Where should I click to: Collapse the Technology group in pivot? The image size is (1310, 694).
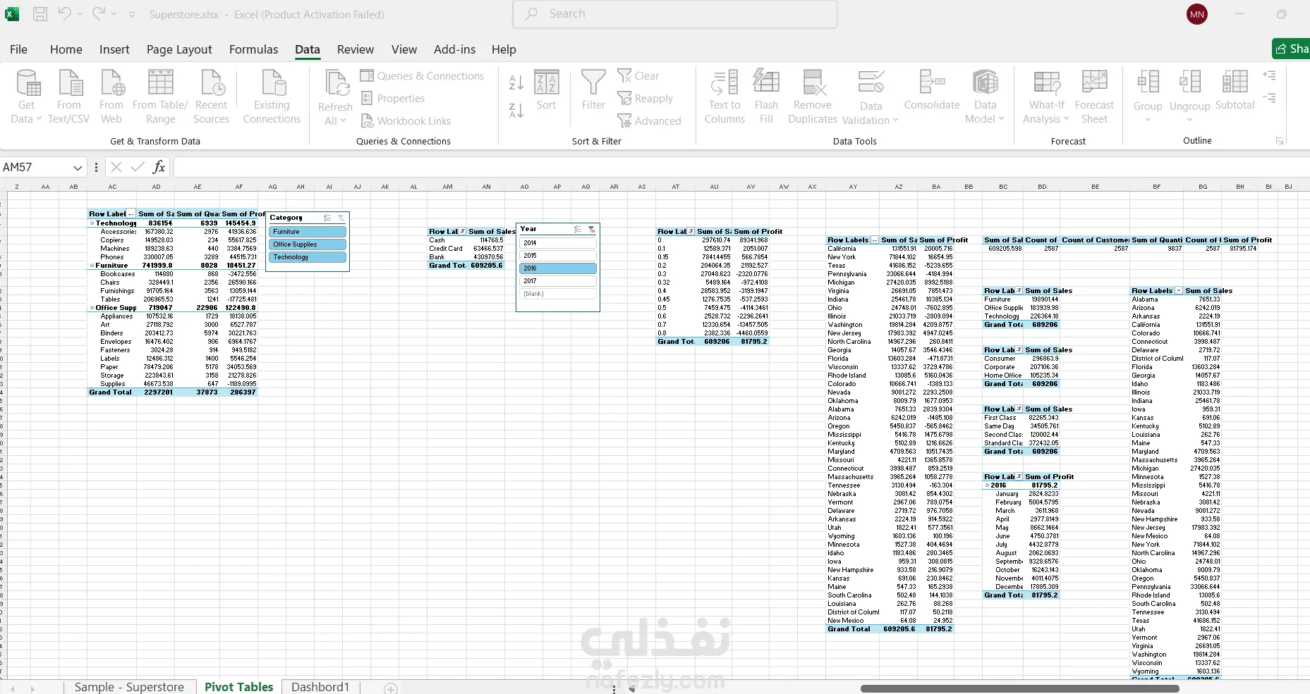click(92, 223)
